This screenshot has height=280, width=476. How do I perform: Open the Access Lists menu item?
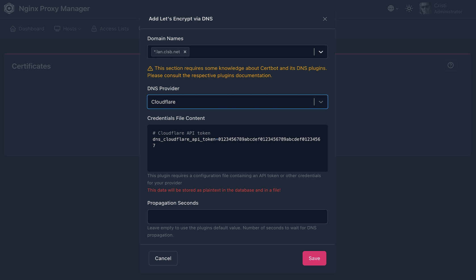pos(114,29)
